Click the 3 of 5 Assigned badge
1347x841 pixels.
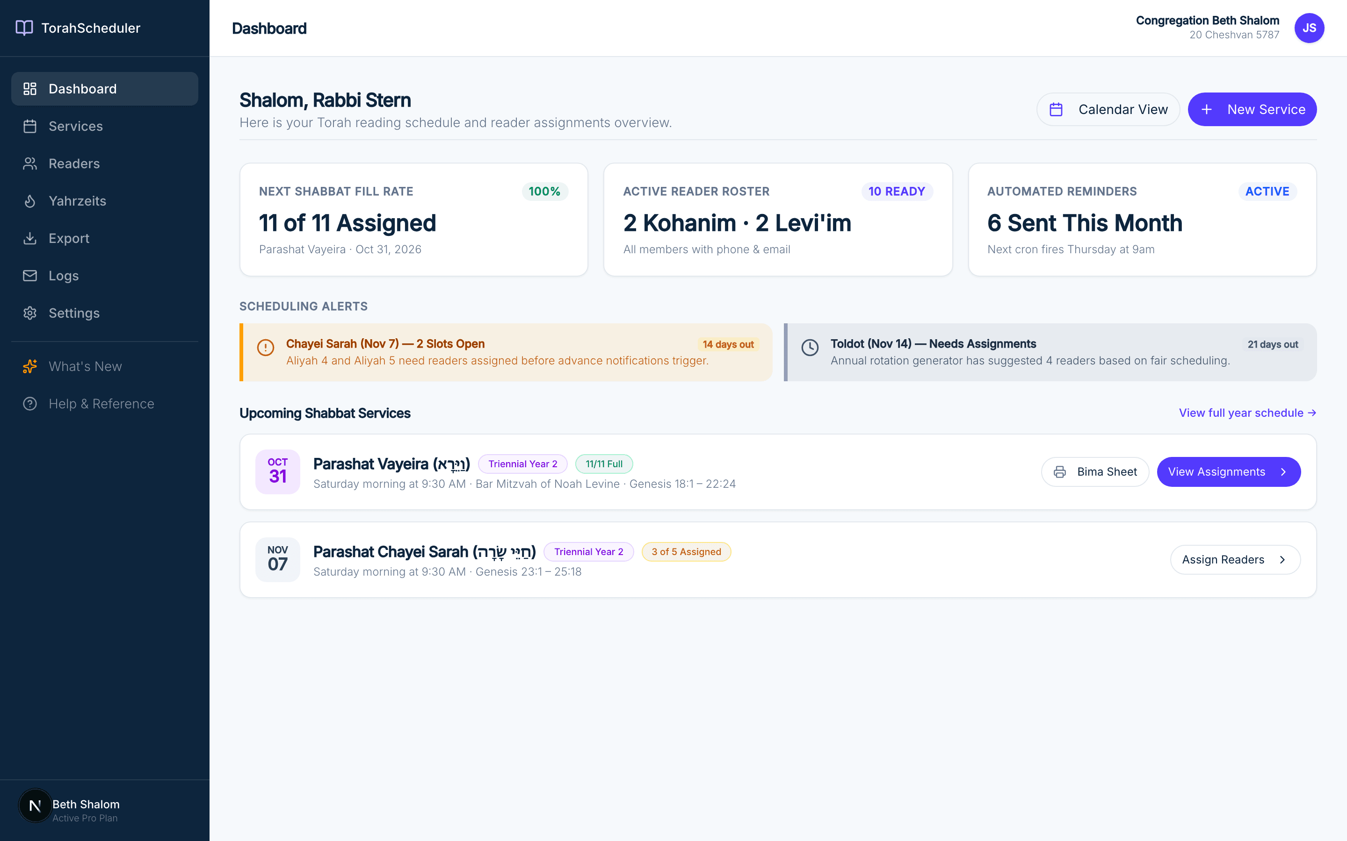click(686, 552)
